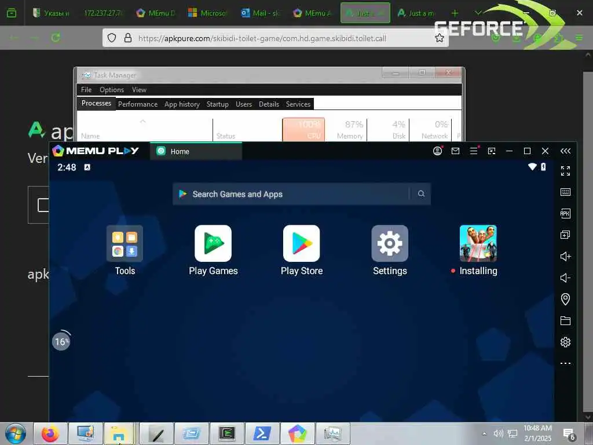Open MEmu icon in the taskbar

(x=298, y=434)
